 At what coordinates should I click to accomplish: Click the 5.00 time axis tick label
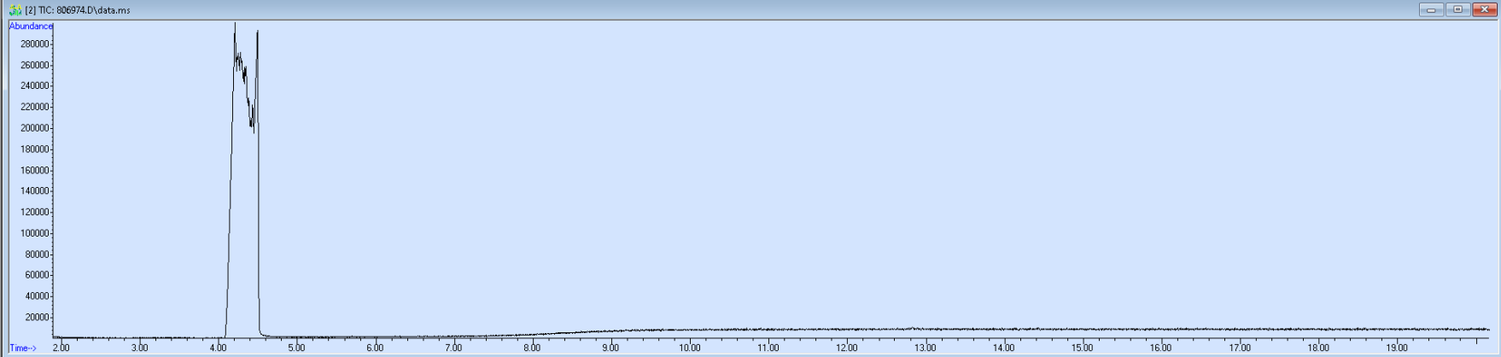click(x=296, y=348)
